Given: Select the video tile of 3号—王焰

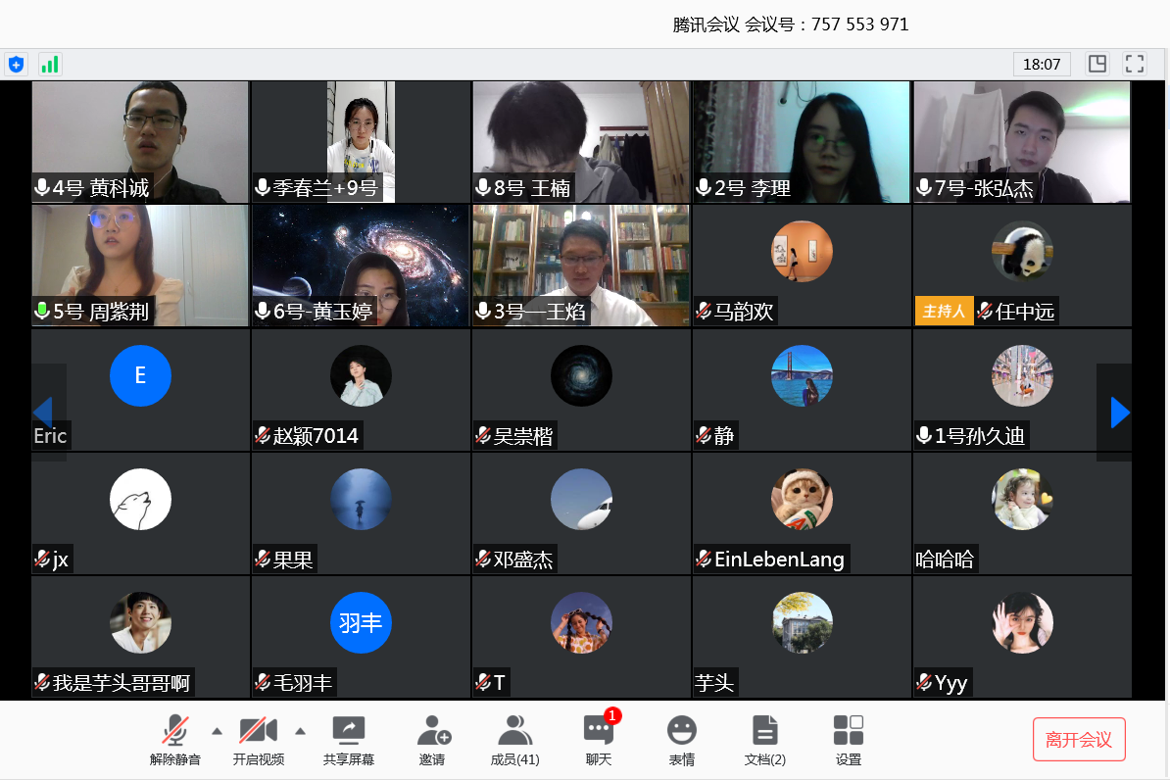Looking at the screenshot, I should coord(581,266).
